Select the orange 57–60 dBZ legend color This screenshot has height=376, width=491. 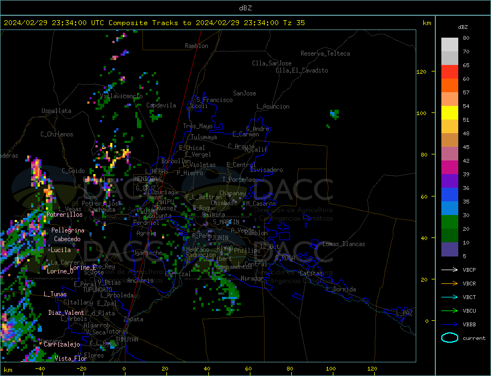click(450, 85)
